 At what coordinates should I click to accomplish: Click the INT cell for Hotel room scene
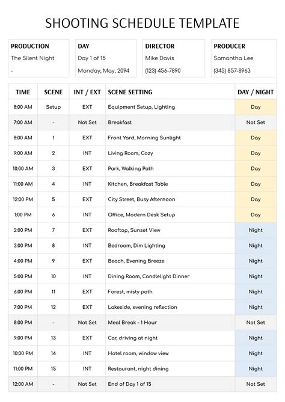87,353
